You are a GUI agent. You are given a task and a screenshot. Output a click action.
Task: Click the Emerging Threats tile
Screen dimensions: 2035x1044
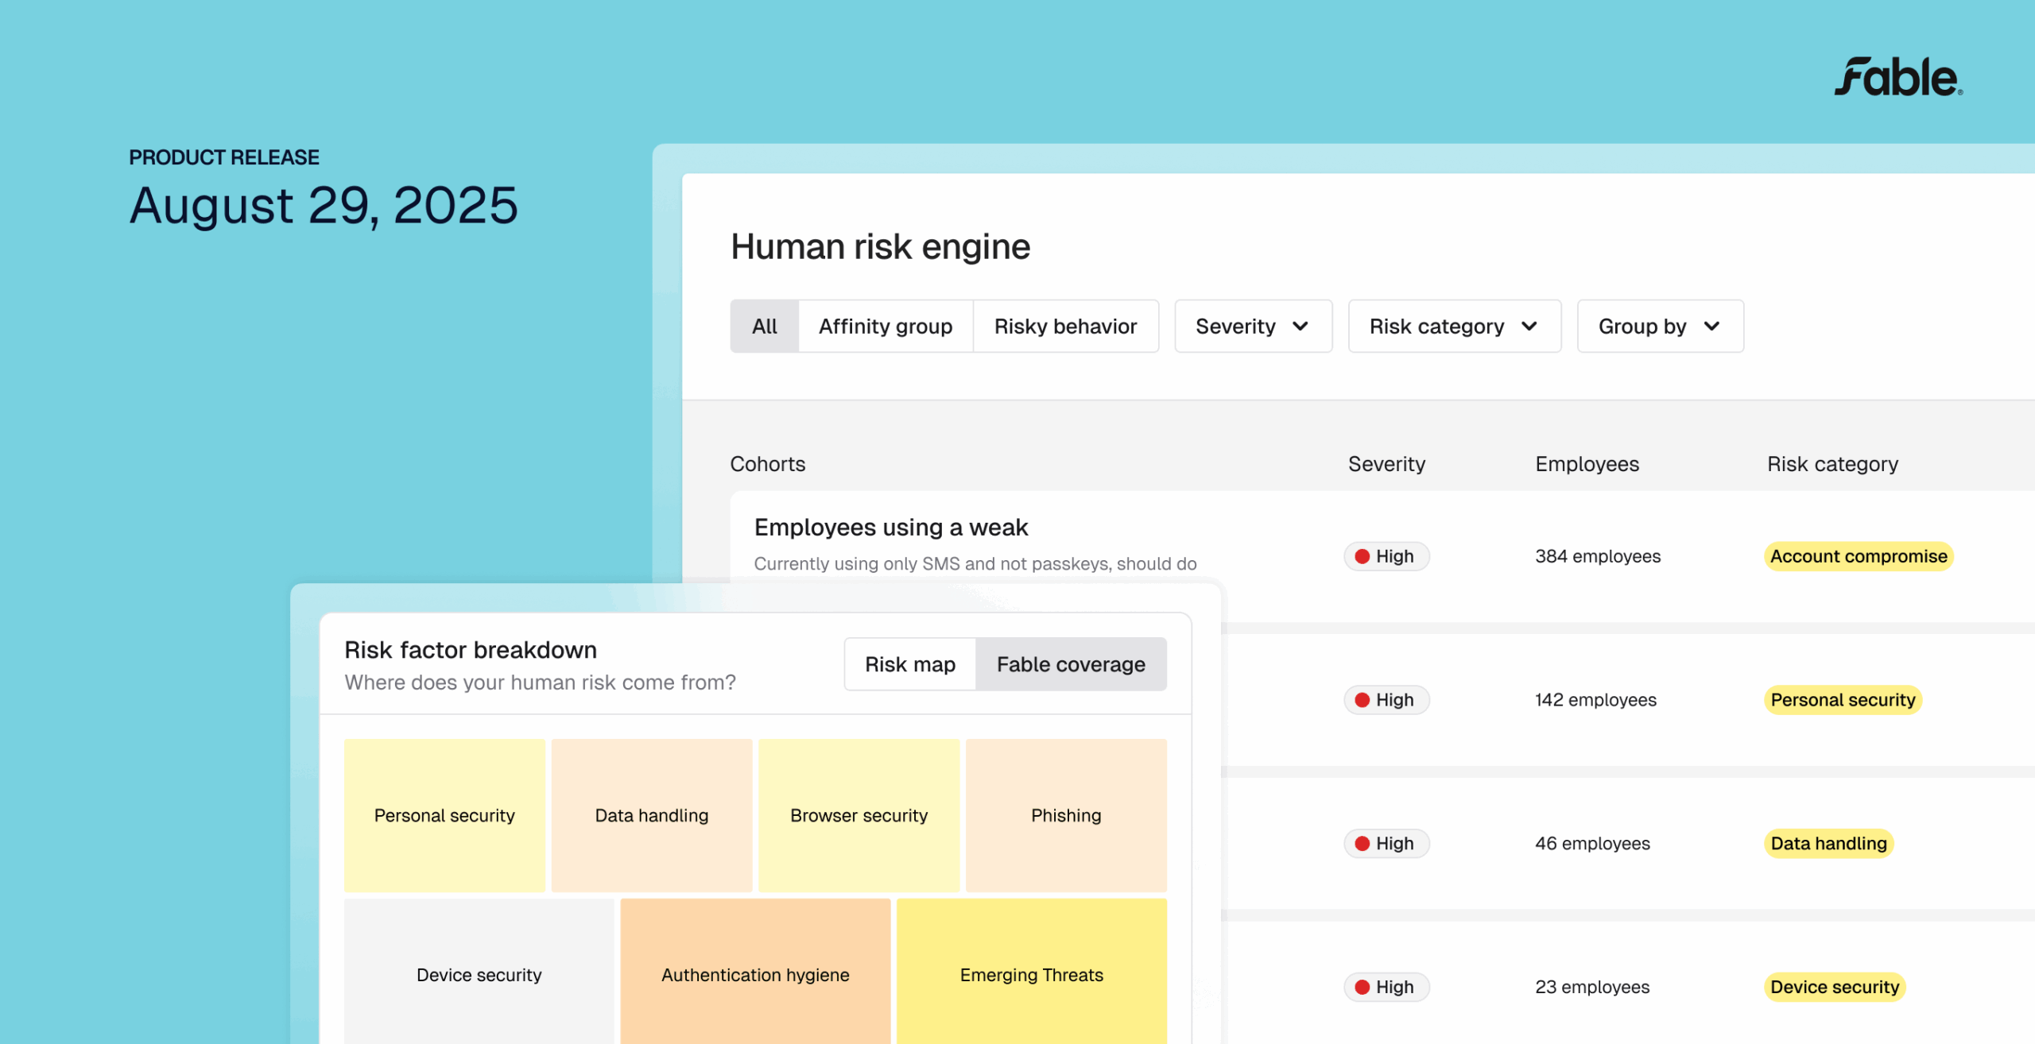click(x=1031, y=975)
